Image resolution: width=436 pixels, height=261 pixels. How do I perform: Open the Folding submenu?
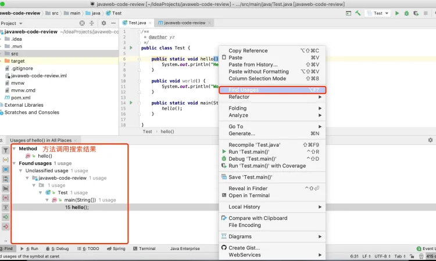[x=272, y=108]
